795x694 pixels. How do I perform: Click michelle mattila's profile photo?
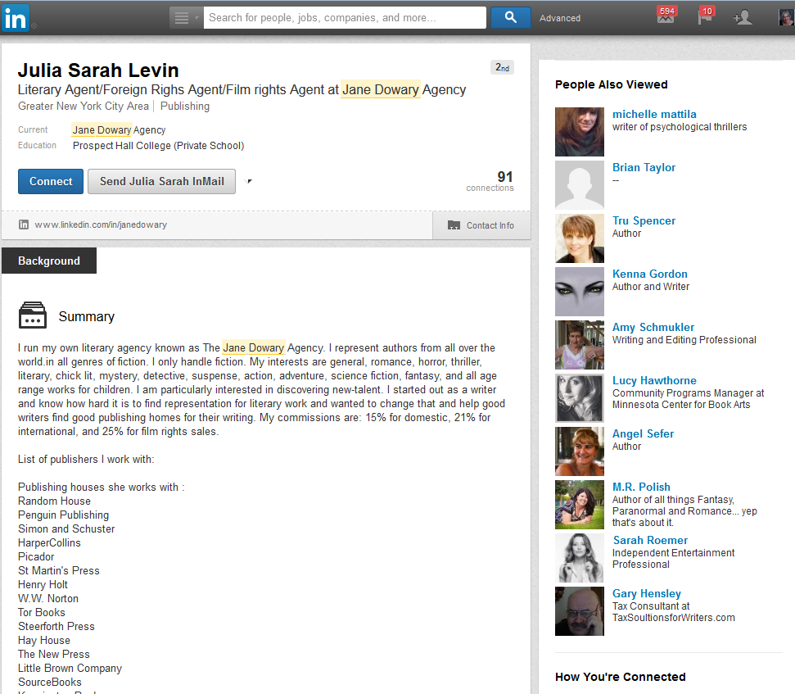[579, 131]
